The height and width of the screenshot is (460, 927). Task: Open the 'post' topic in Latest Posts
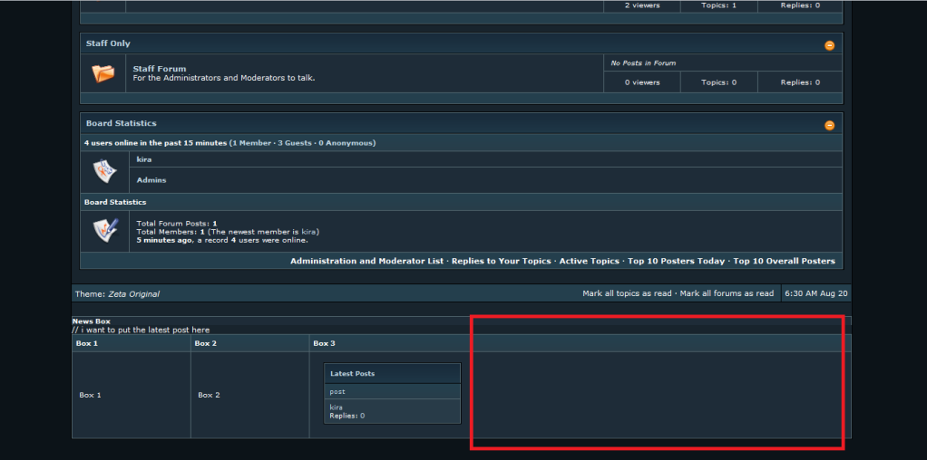[337, 391]
